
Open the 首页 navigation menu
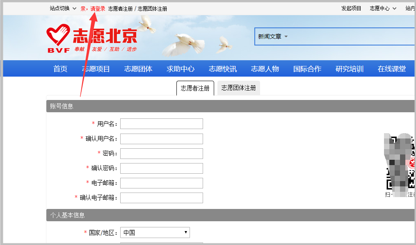click(x=60, y=68)
